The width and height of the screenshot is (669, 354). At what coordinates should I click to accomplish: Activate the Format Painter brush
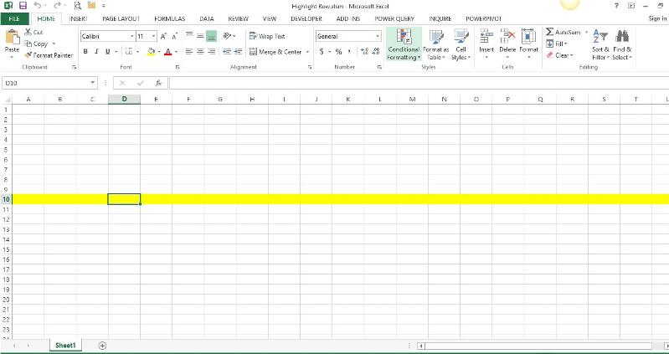tap(49, 55)
